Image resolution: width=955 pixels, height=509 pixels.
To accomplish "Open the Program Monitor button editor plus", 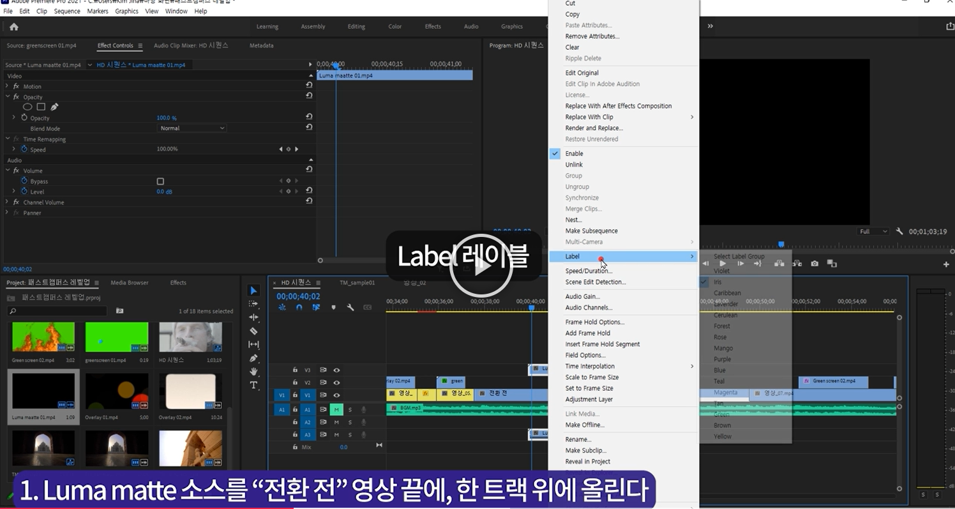I will coord(946,264).
